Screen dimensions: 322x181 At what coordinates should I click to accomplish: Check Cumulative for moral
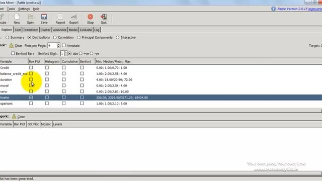pyautogui.click(x=64, y=85)
